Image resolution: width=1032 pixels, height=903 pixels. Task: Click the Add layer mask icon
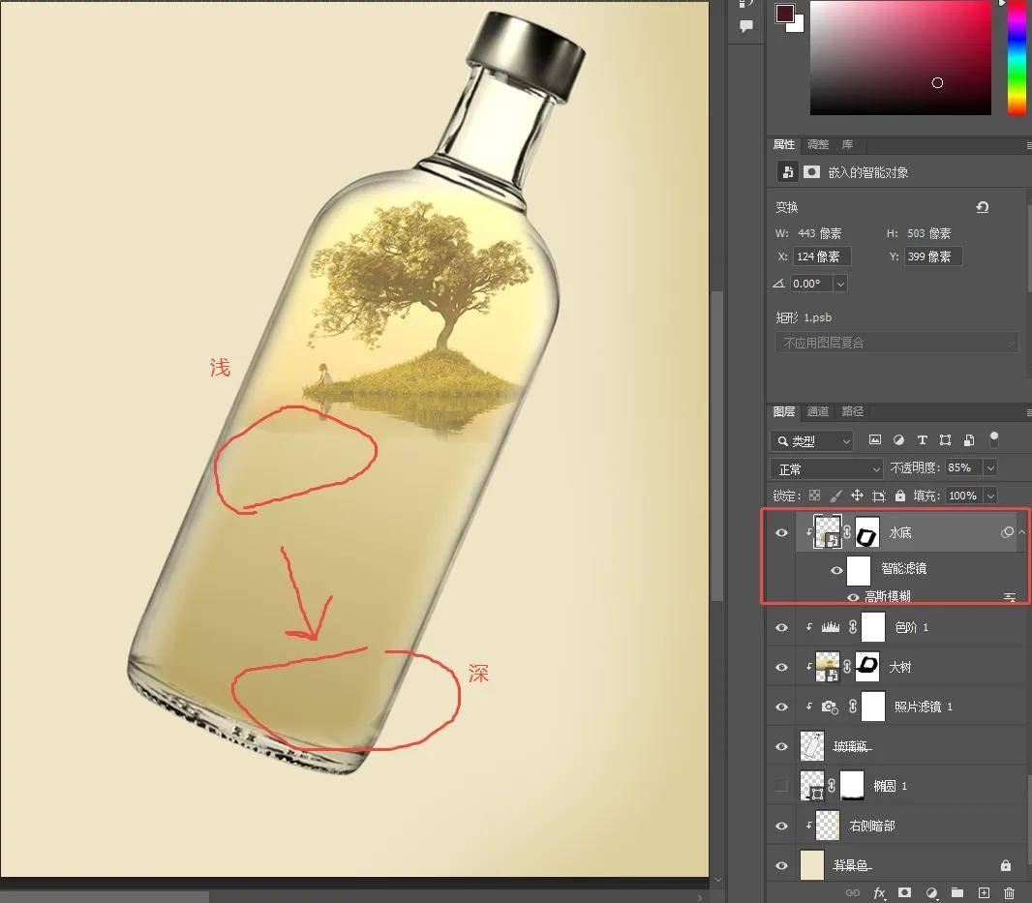tap(905, 892)
